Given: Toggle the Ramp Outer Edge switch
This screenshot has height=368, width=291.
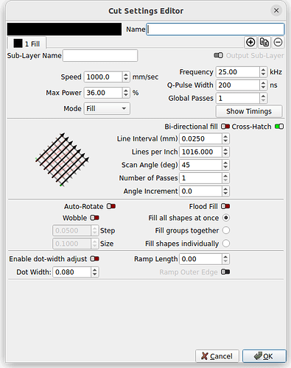Looking at the screenshot, I should [225, 272].
